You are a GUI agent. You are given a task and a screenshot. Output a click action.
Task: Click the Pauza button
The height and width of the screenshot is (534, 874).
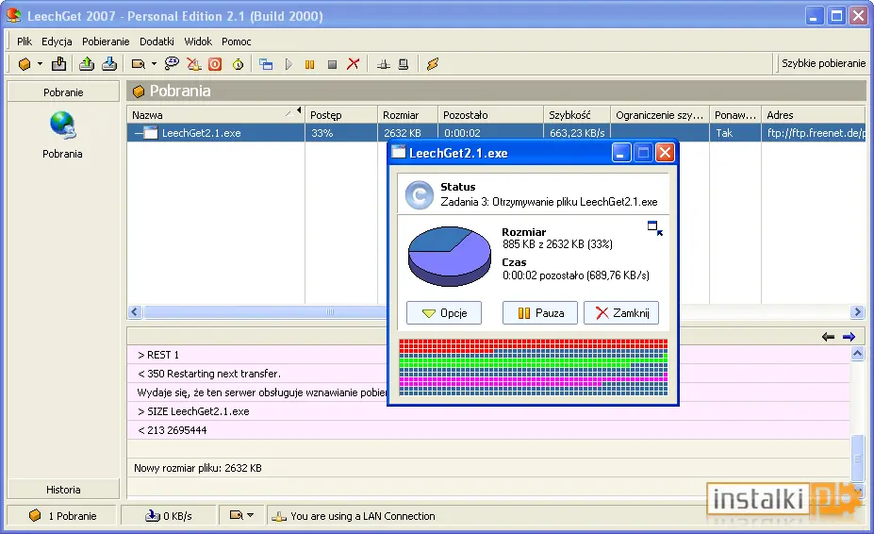tap(540, 313)
